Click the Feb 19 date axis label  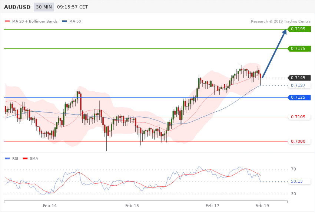point(262,206)
